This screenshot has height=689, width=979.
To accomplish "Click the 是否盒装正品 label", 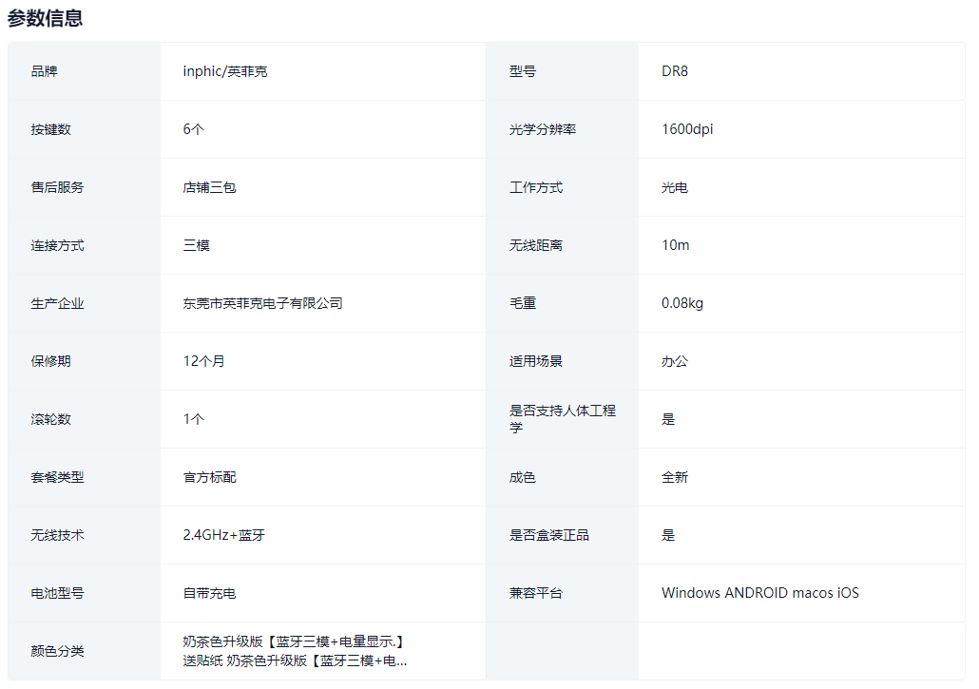I will point(548,535).
